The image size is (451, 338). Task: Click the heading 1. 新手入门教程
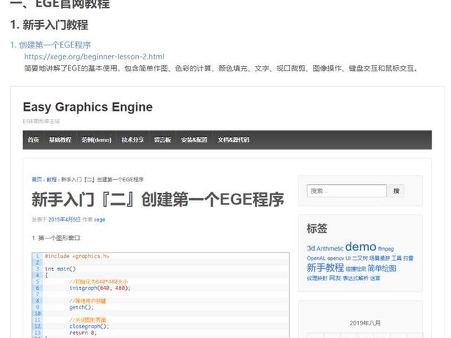coord(49,25)
